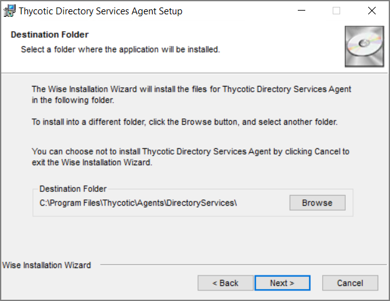
Task: Click the Thycotic Directory Services Agent Setup title
Action: pyautogui.click(x=100, y=11)
